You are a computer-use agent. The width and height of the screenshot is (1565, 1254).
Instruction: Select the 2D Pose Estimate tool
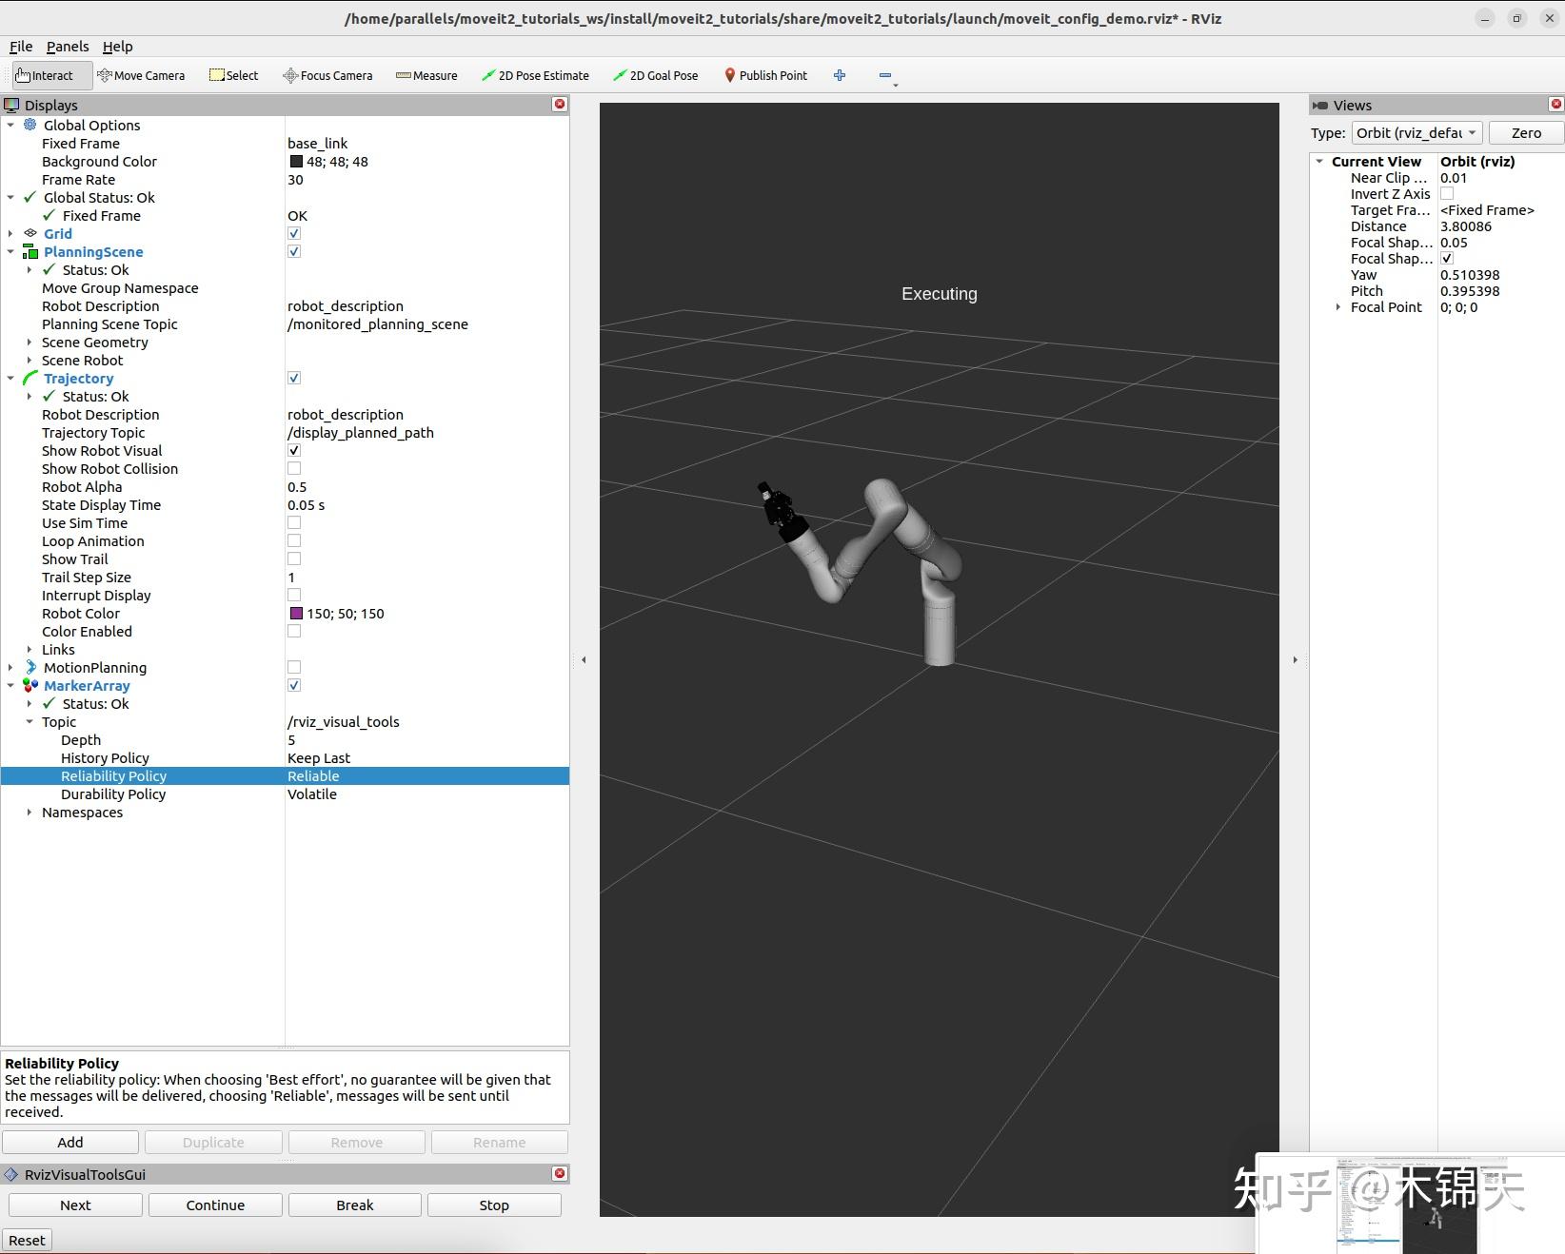[x=535, y=75]
